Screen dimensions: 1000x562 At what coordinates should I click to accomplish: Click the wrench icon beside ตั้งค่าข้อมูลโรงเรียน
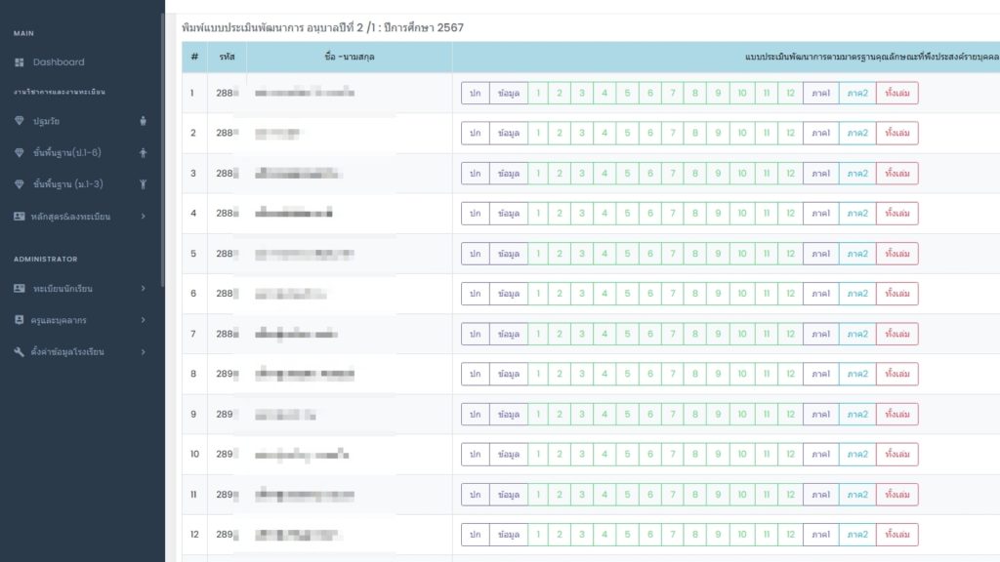pos(20,351)
